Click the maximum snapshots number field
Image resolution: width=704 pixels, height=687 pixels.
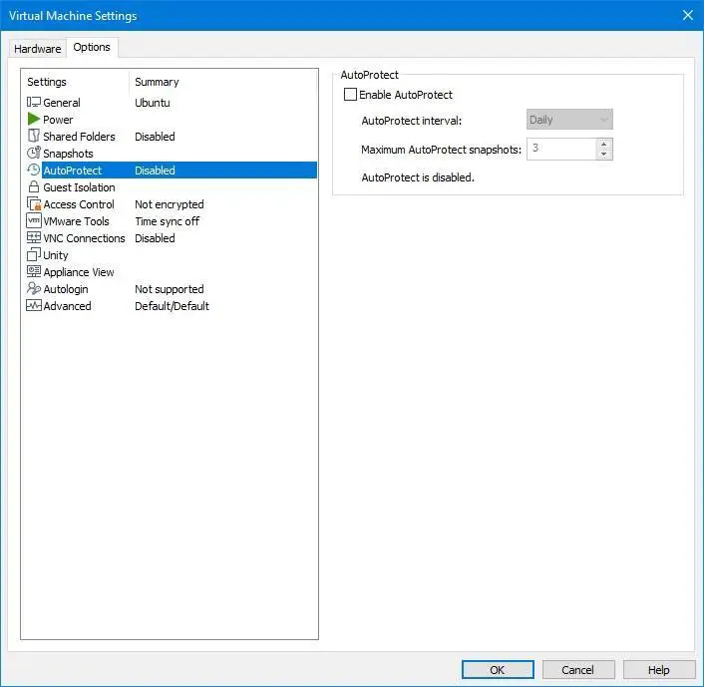(x=561, y=149)
